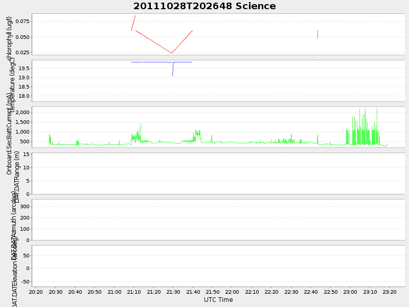Viewport: 409px width, 307px height.
Task: Click the chlorophyll (ug/l) axis label
Action: pyautogui.click(x=9, y=38)
